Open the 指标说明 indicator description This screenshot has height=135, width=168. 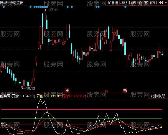pyautogui.click(x=158, y=96)
